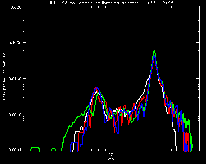Click the x-axis 'keV' label

(x=111, y=159)
